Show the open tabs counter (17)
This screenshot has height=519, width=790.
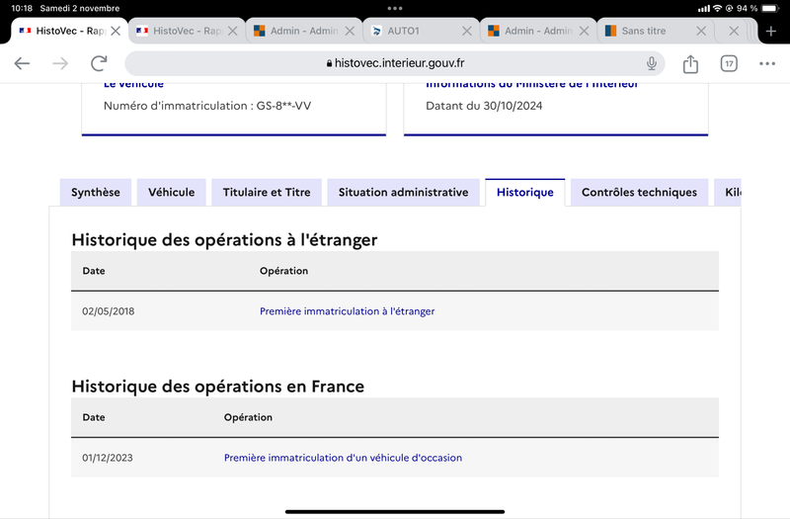coord(729,63)
